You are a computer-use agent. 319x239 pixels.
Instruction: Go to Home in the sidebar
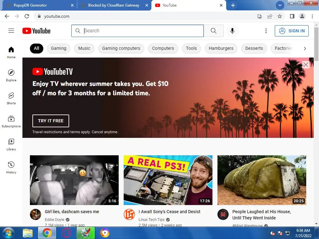click(x=11, y=52)
